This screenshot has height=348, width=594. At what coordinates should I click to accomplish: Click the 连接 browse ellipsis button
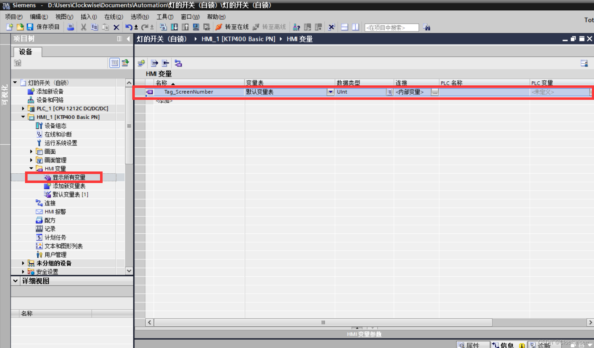pos(435,92)
